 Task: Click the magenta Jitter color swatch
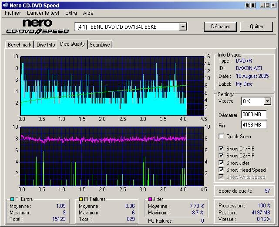[x=150, y=199]
